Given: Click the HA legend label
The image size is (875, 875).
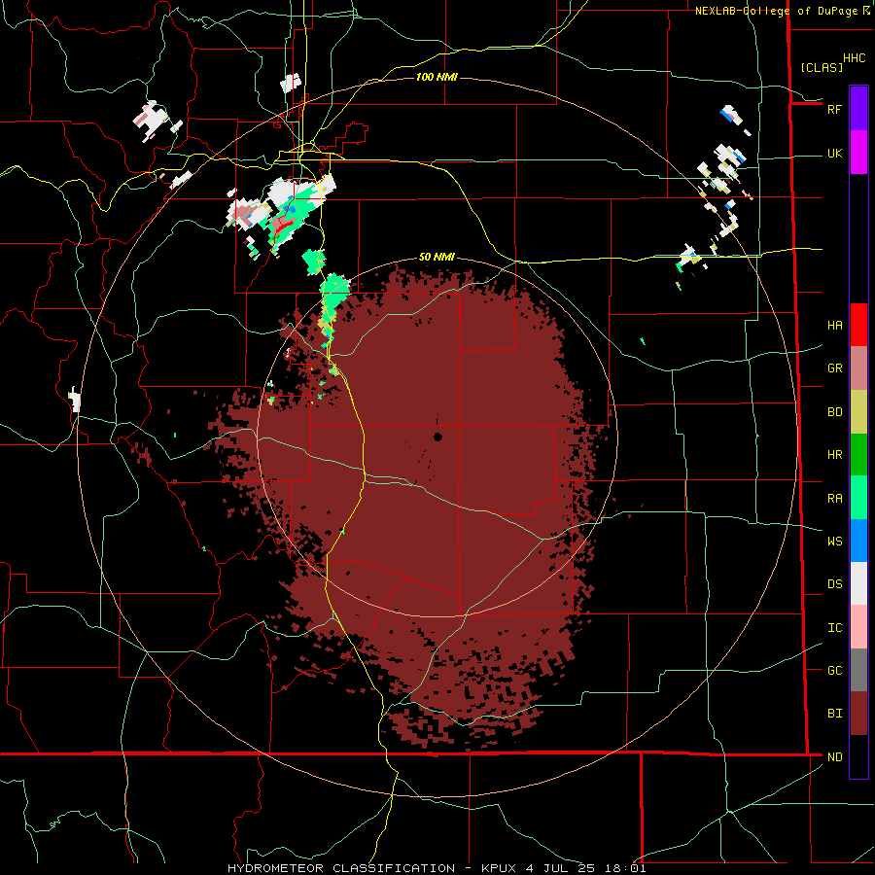Looking at the screenshot, I should 834,326.
